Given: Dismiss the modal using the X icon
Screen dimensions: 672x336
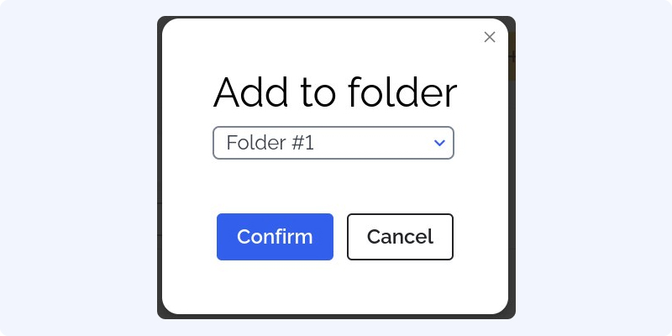Looking at the screenshot, I should click(x=490, y=37).
